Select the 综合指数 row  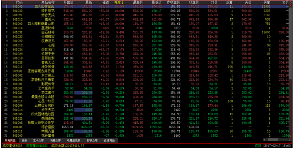coord(145,127)
